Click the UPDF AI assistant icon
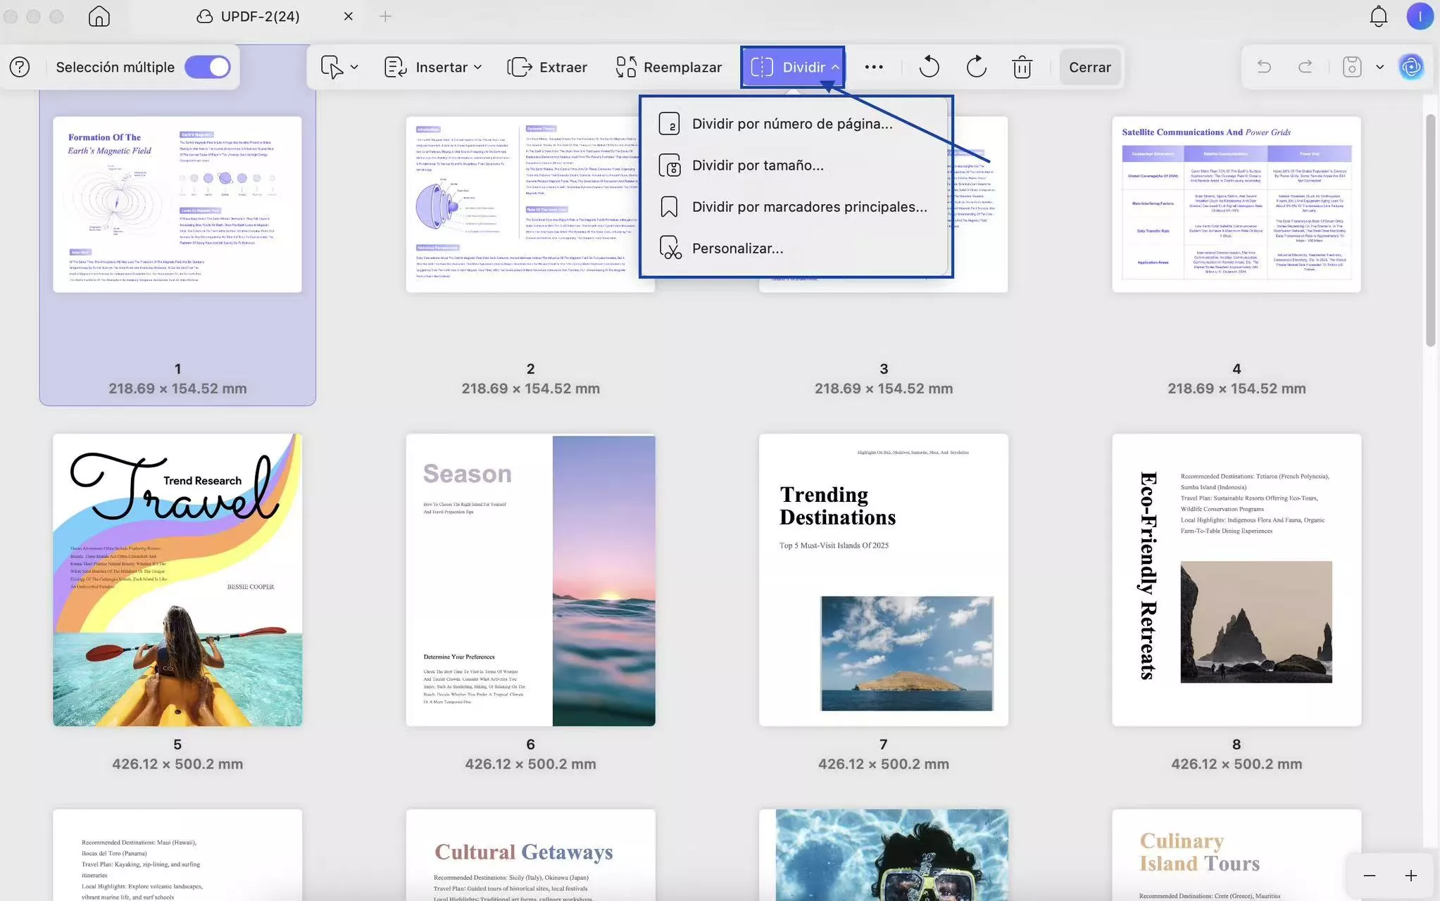 1410,67
